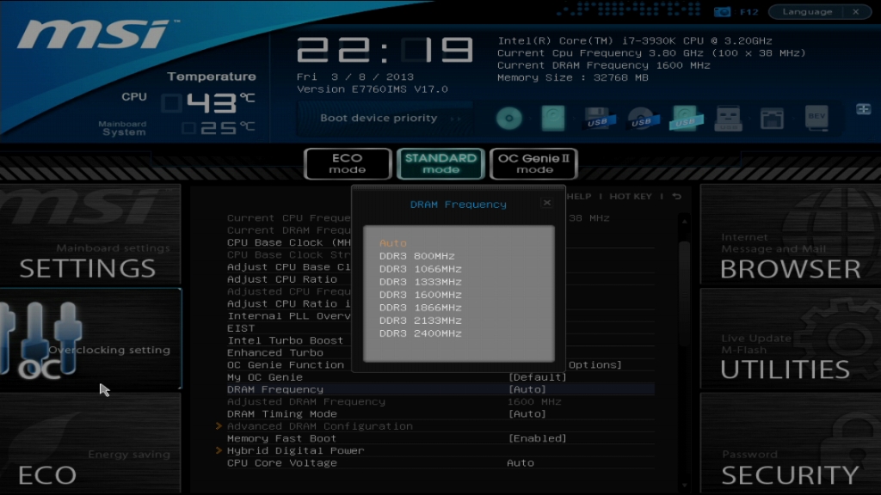Switch to OC Genie II mode

tap(533, 164)
